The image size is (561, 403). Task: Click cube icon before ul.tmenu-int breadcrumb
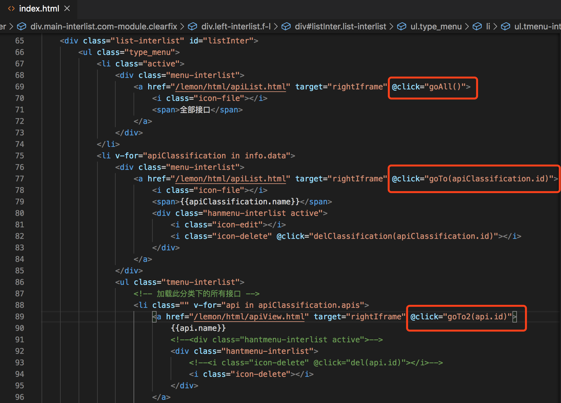point(505,27)
